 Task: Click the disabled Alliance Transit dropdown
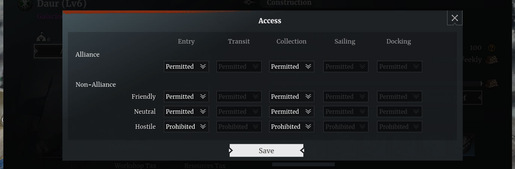point(239,66)
